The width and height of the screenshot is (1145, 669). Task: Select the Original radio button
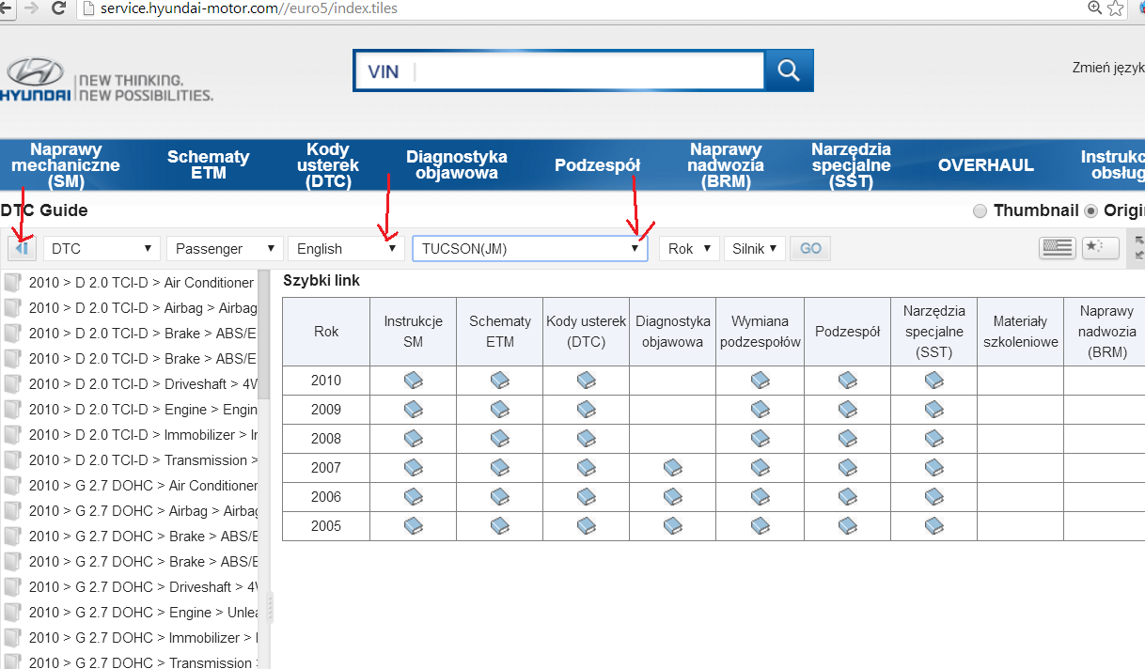tap(1091, 210)
